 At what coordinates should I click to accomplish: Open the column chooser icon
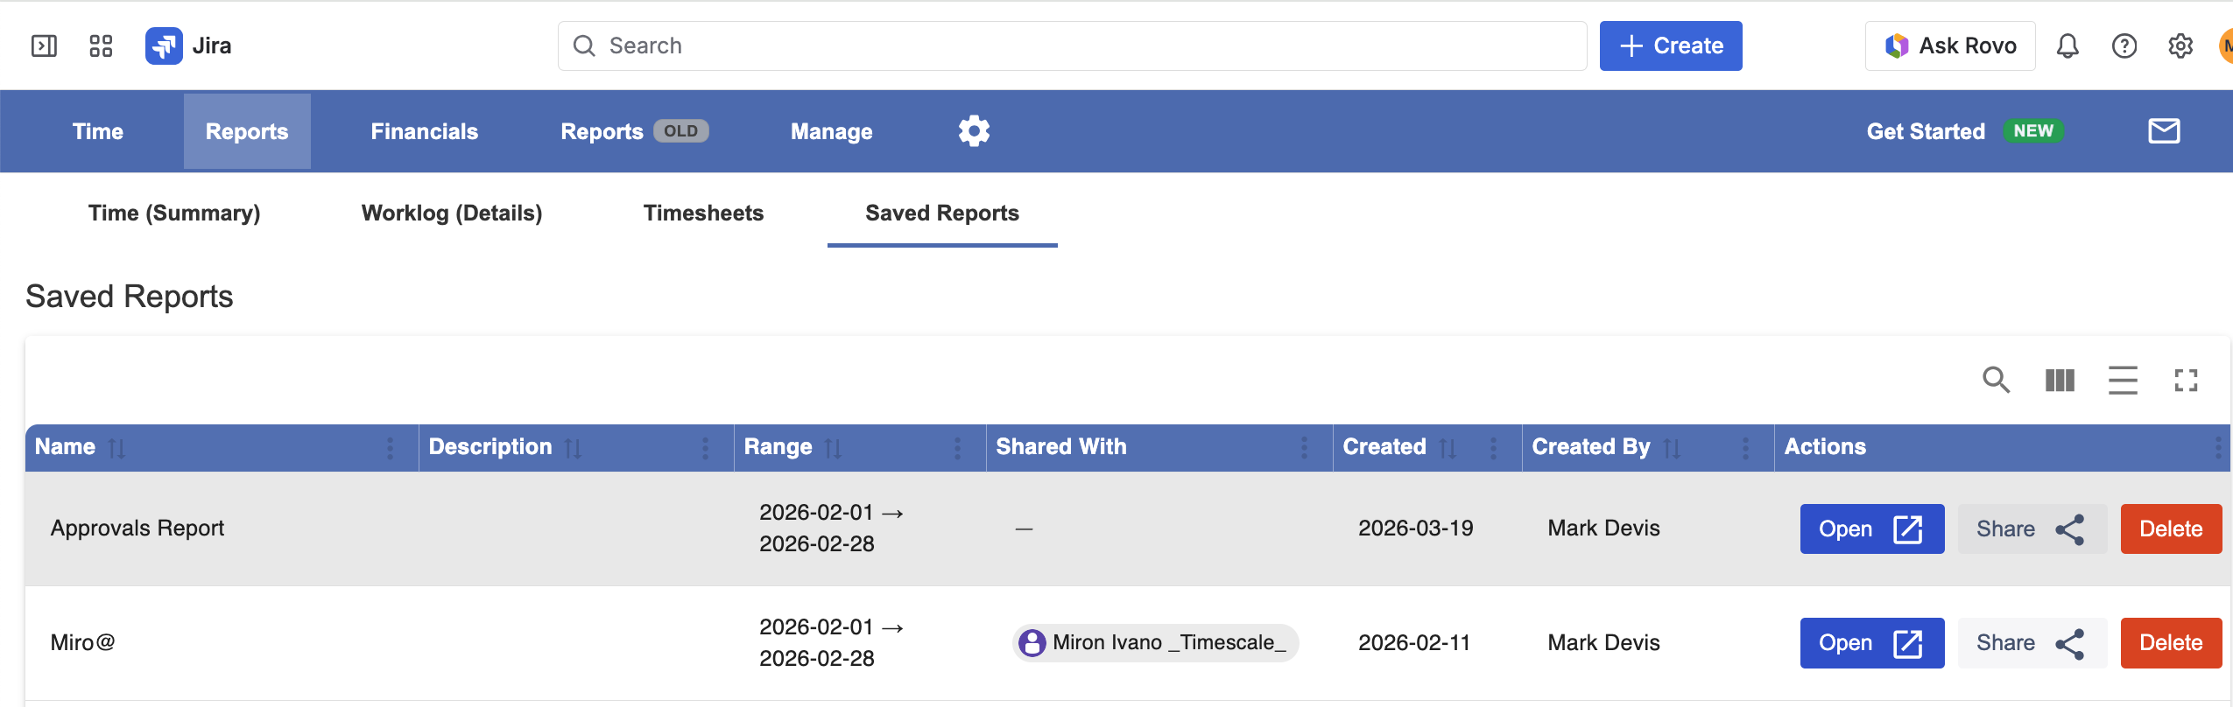2060,380
